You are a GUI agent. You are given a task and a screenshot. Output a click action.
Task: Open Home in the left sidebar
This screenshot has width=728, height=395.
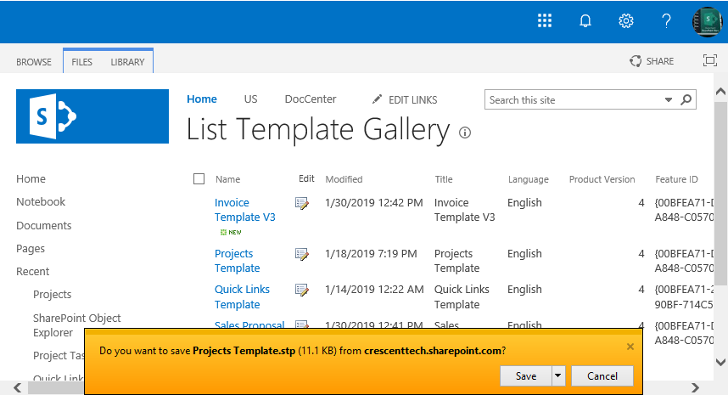[x=31, y=179]
